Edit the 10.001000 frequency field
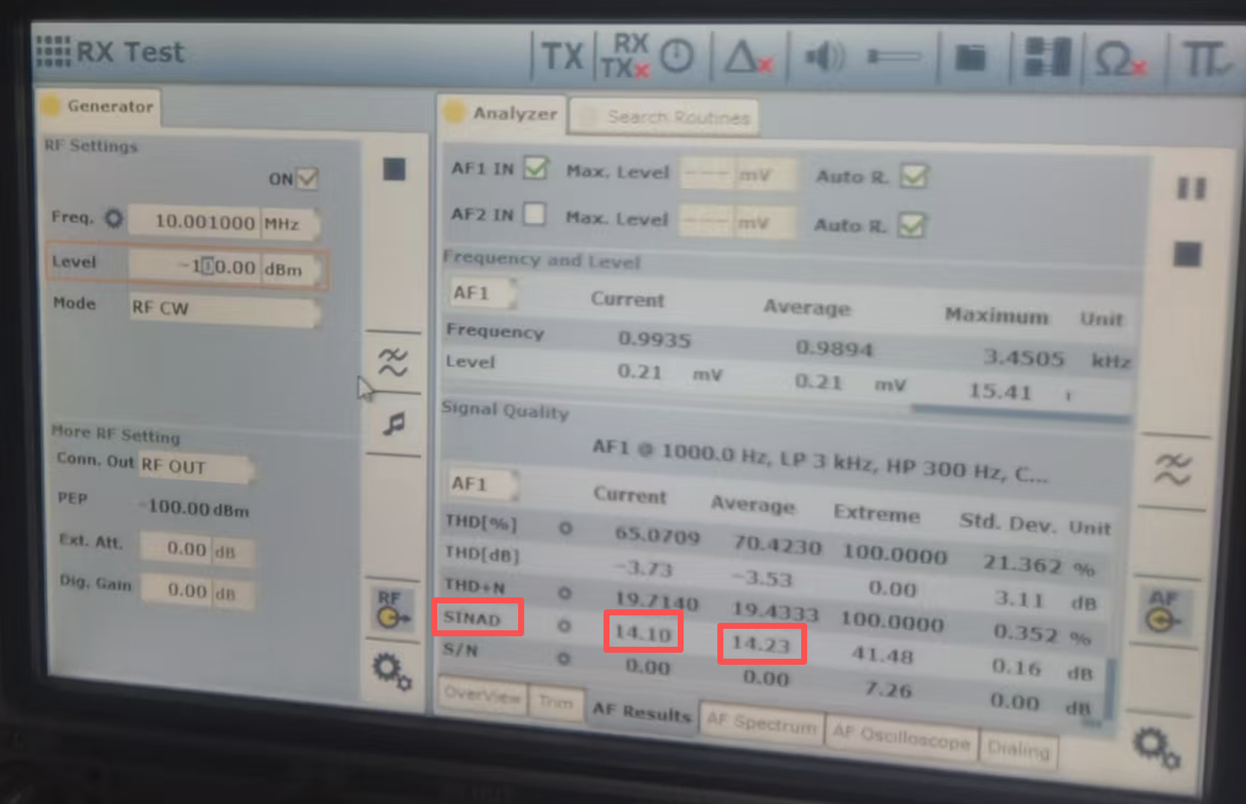Screen dimensions: 1246x804 pyautogui.click(x=194, y=222)
